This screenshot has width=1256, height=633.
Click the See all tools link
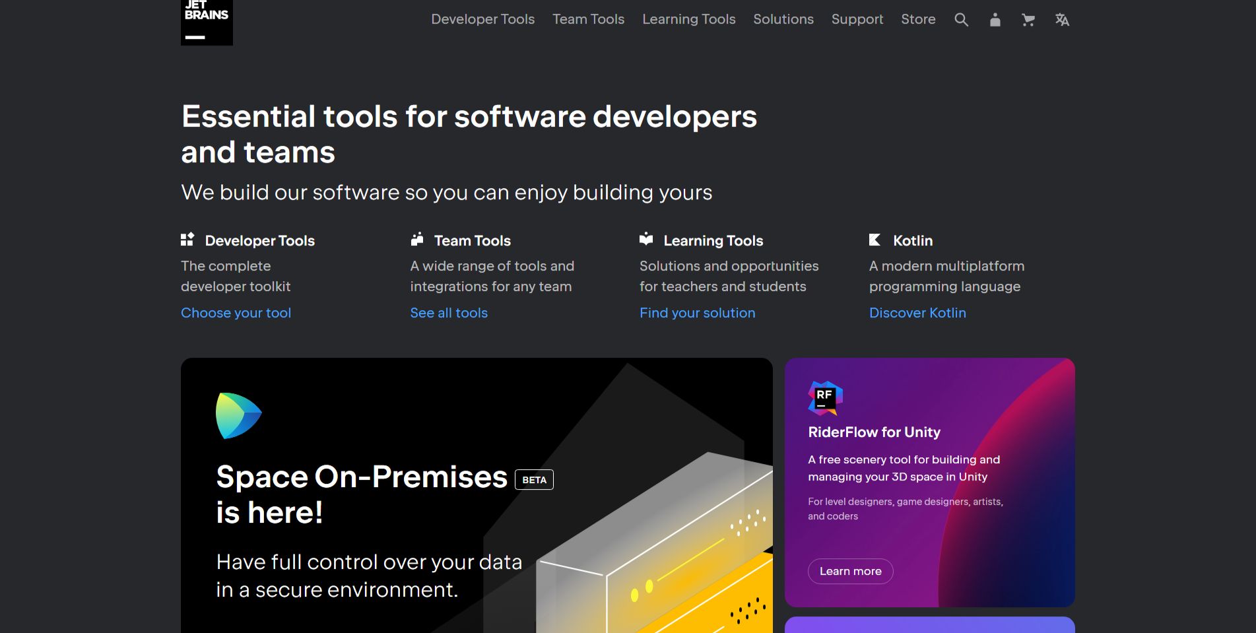coord(449,313)
